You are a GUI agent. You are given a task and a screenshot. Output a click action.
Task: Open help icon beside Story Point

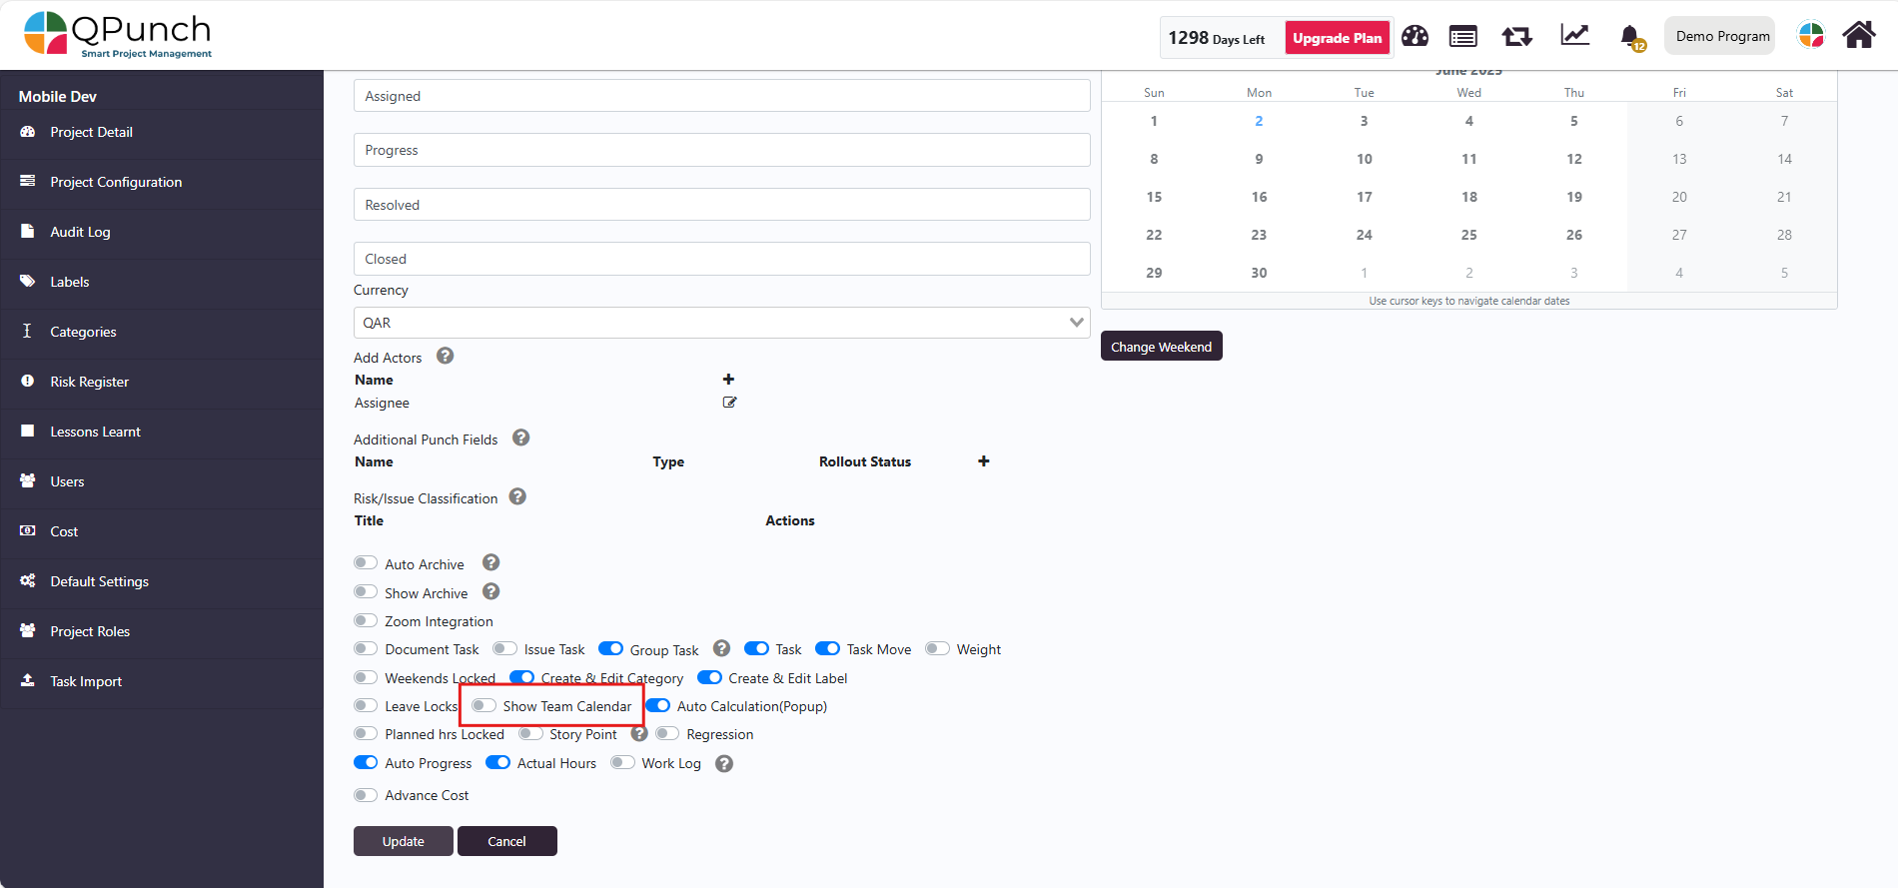[x=639, y=733]
